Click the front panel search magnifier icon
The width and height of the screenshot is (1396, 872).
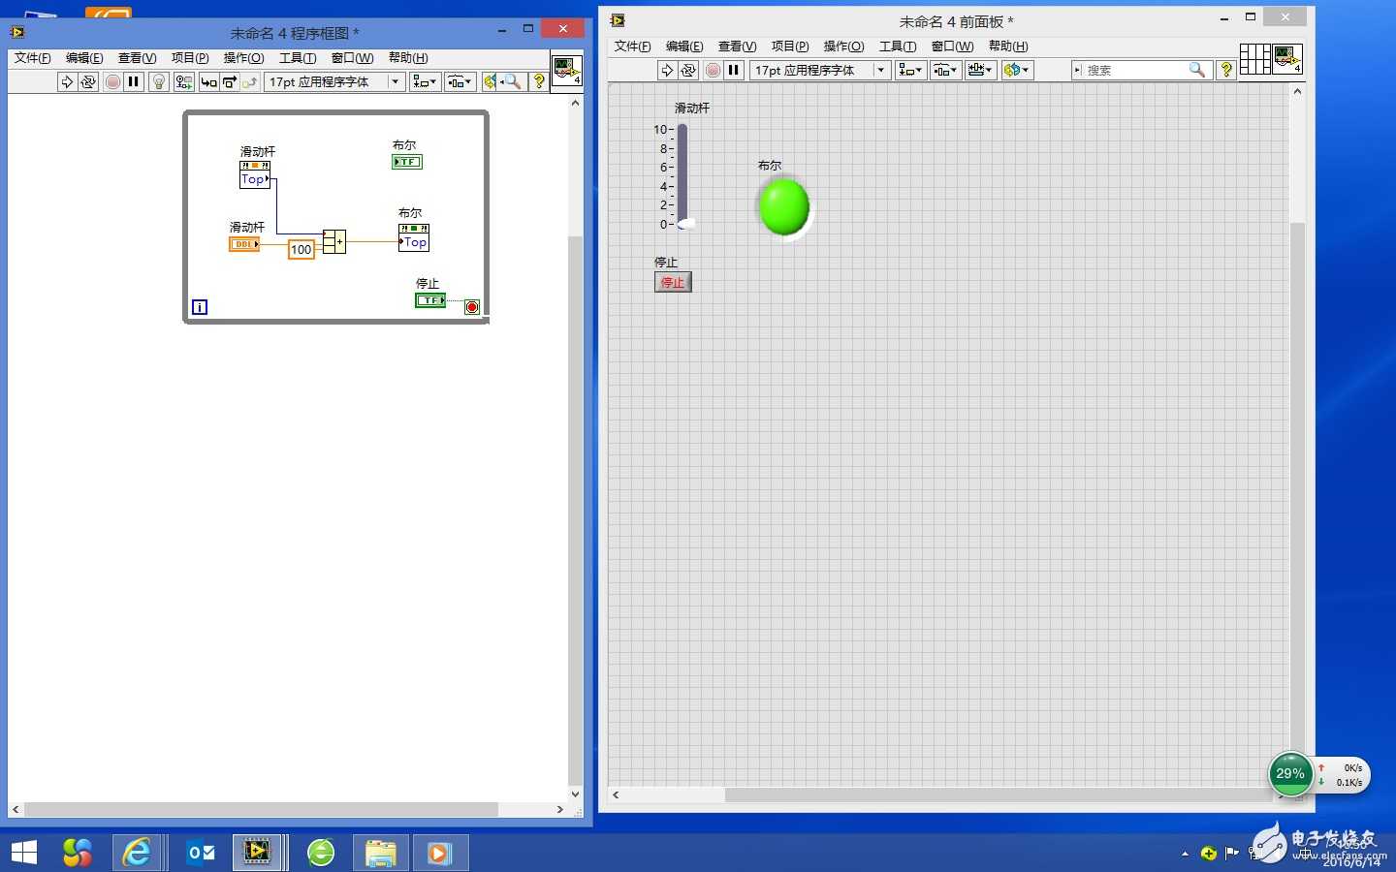click(x=1198, y=70)
